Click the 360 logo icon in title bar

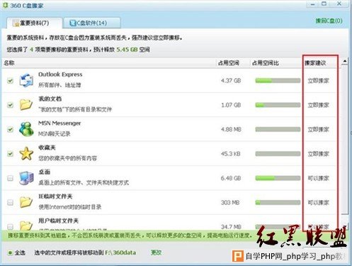pyautogui.click(x=5, y=5)
